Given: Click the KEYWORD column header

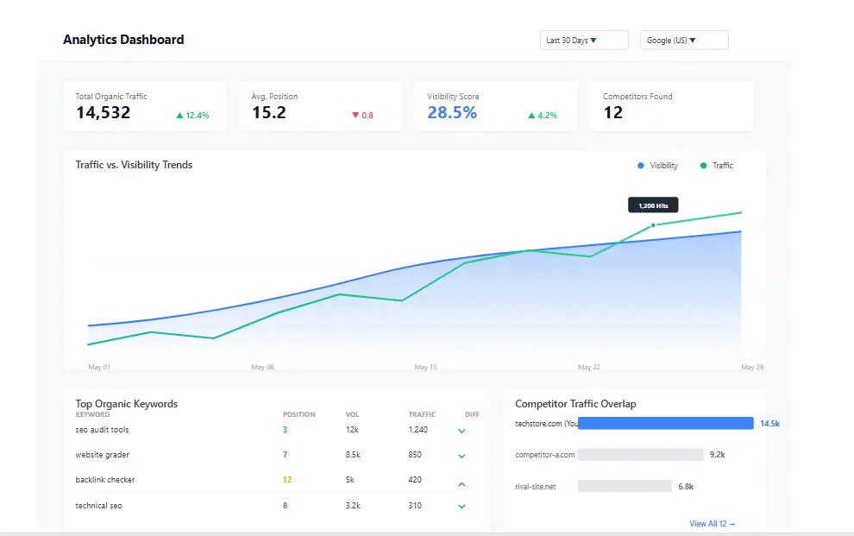Looking at the screenshot, I should point(92,414).
